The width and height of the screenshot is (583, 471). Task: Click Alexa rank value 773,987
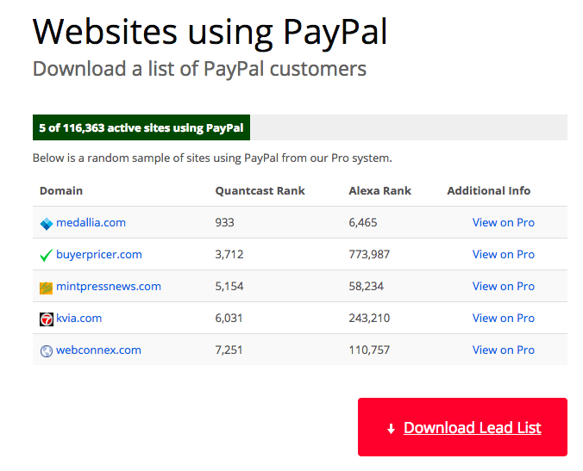(369, 255)
